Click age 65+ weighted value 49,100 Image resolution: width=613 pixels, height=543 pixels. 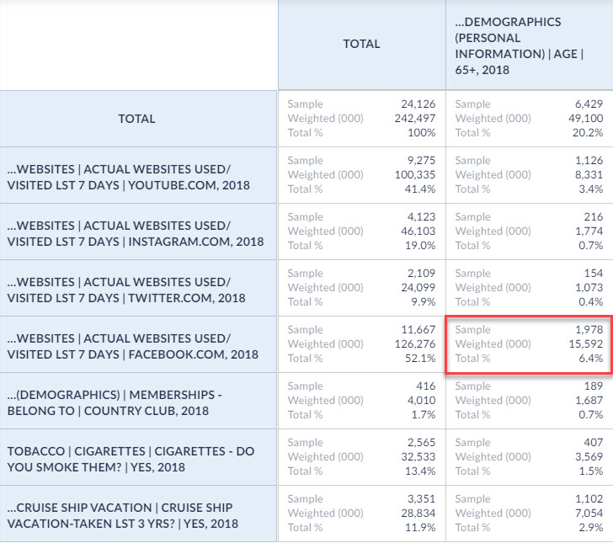[x=586, y=118]
